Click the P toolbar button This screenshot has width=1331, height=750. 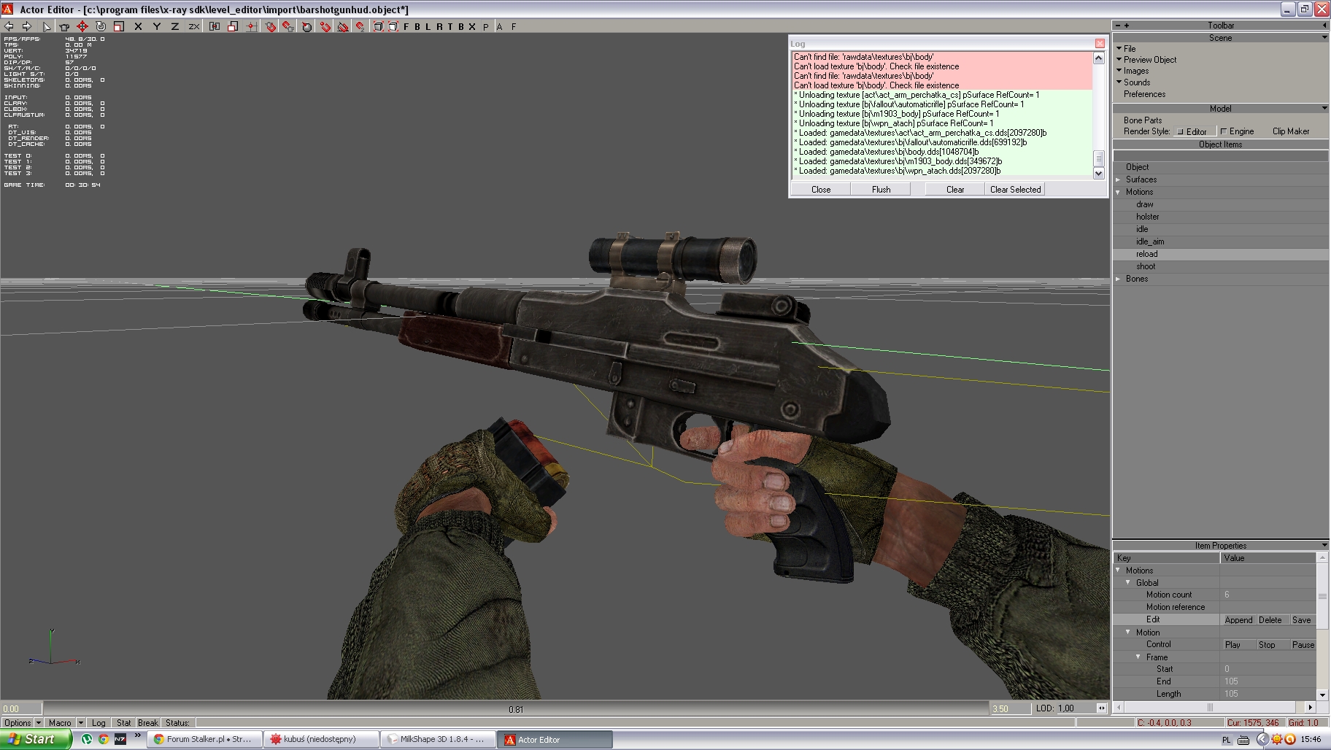pyautogui.click(x=486, y=26)
